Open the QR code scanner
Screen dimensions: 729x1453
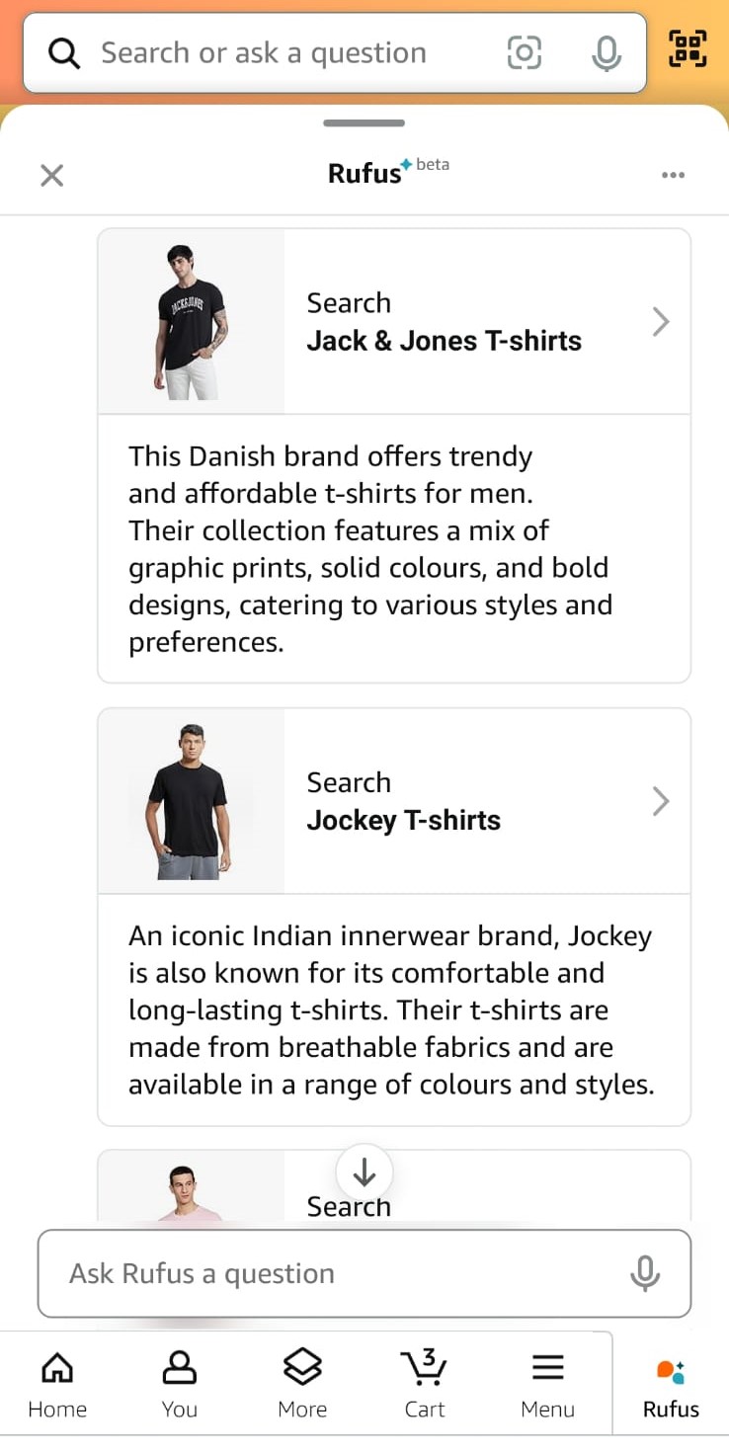click(688, 49)
